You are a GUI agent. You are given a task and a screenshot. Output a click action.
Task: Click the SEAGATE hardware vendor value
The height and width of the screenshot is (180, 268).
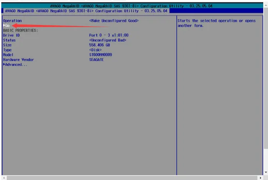96,60
